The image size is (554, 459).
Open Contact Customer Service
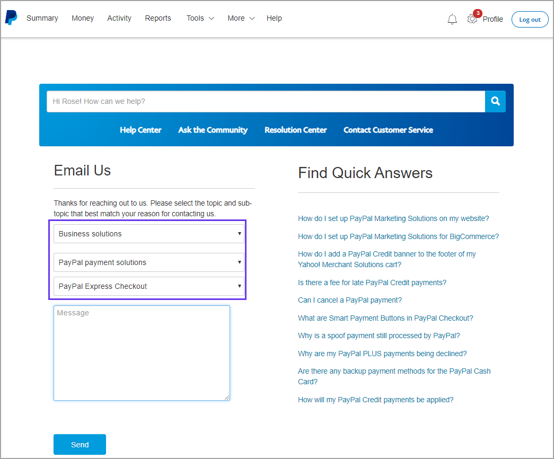(x=388, y=130)
